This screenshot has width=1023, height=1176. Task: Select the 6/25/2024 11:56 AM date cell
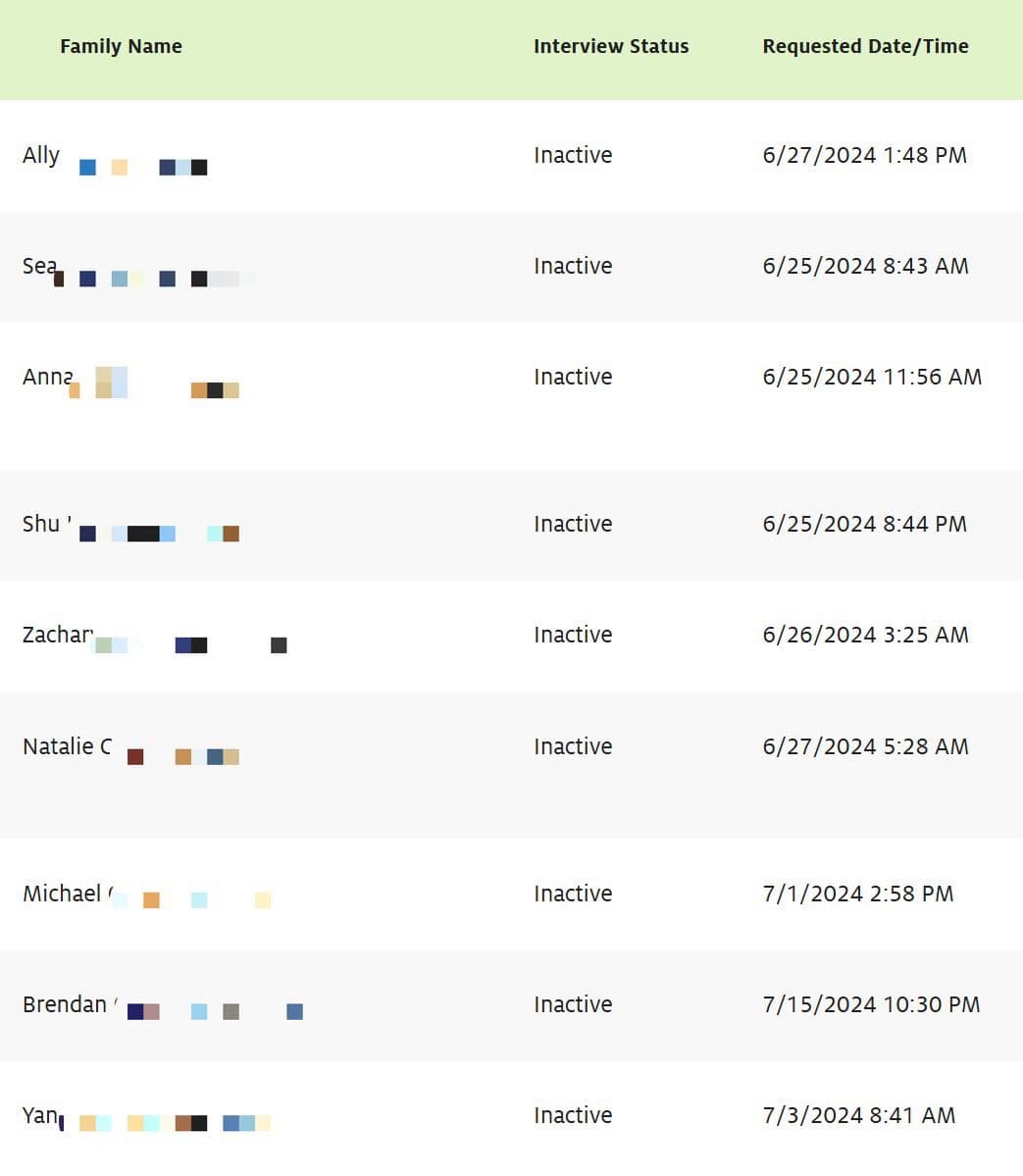pos(871,377)
